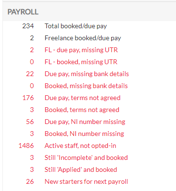176x191 pixels.
Task: Click the PAYROLL section header
Action: coord(23,12)
